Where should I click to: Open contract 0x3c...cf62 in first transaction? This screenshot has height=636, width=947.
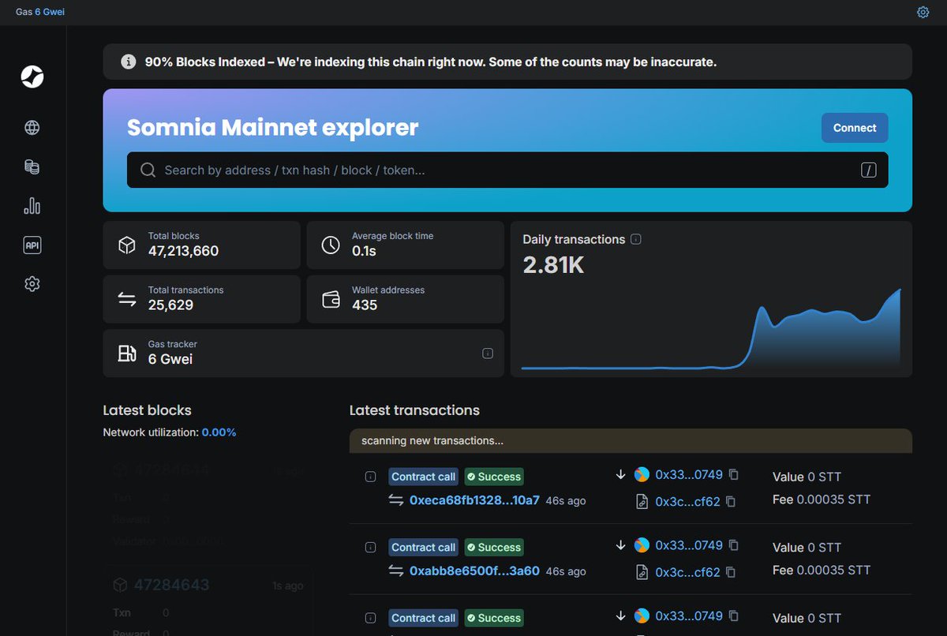687,501
